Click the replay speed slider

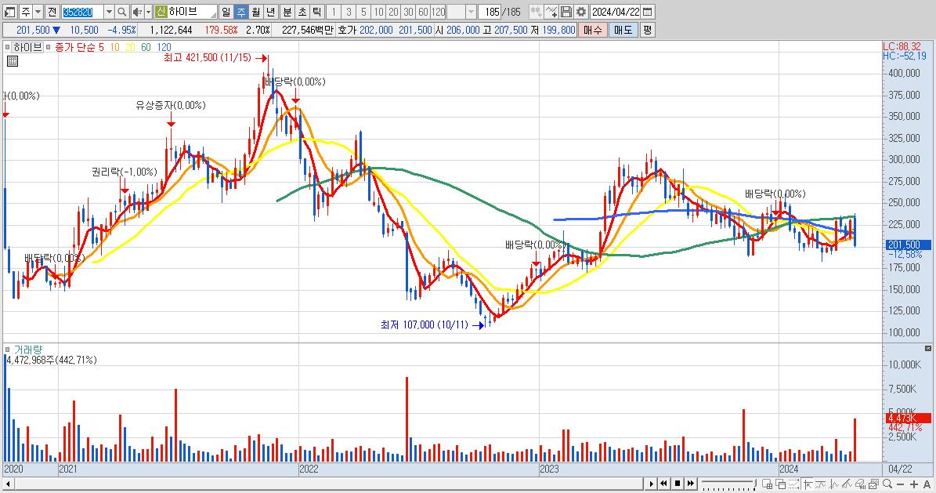(x=728, y=484)
